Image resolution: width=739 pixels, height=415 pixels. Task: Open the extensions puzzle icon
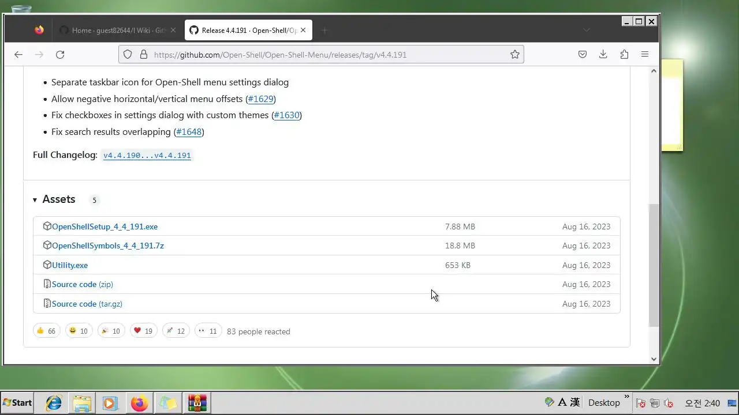[x=624, y=55]
